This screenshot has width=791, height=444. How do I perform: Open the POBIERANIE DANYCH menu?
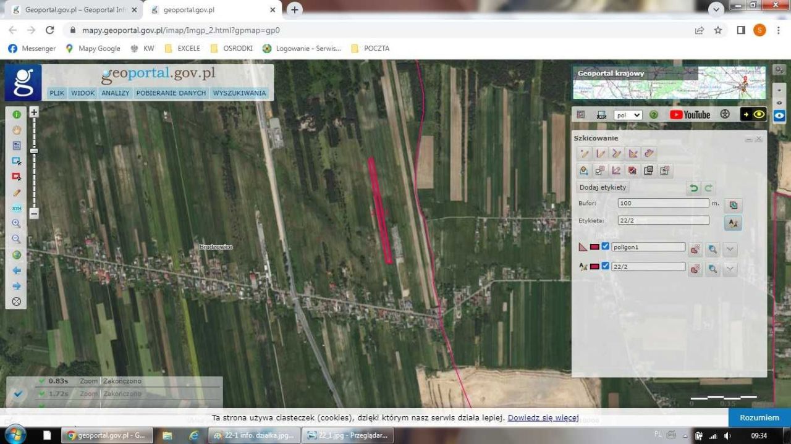coord(171,93)
